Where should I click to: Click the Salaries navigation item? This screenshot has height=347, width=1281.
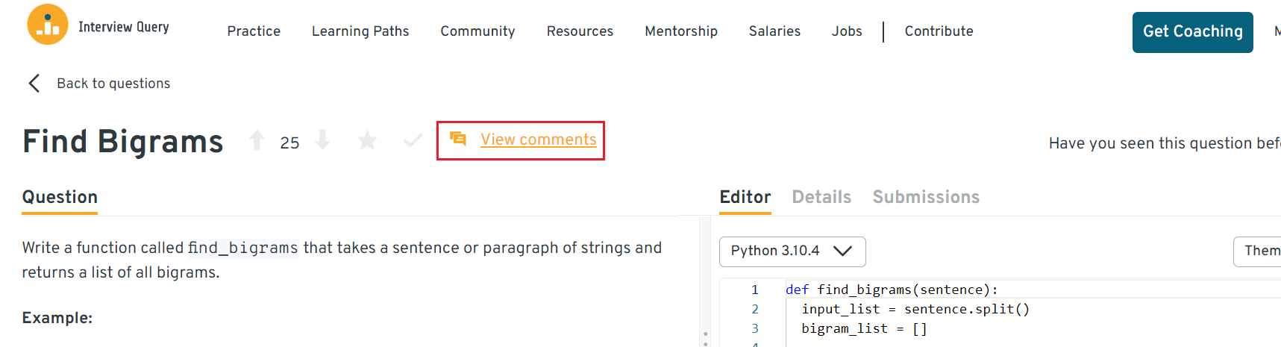click(x=774, y=31)
